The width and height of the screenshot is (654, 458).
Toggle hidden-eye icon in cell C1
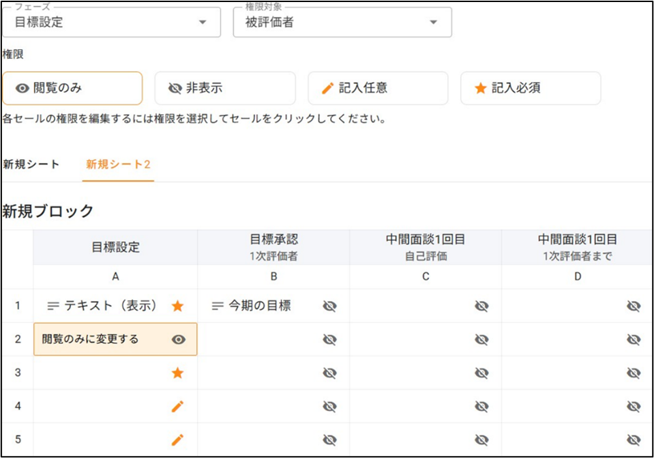[x=481, y=306]
